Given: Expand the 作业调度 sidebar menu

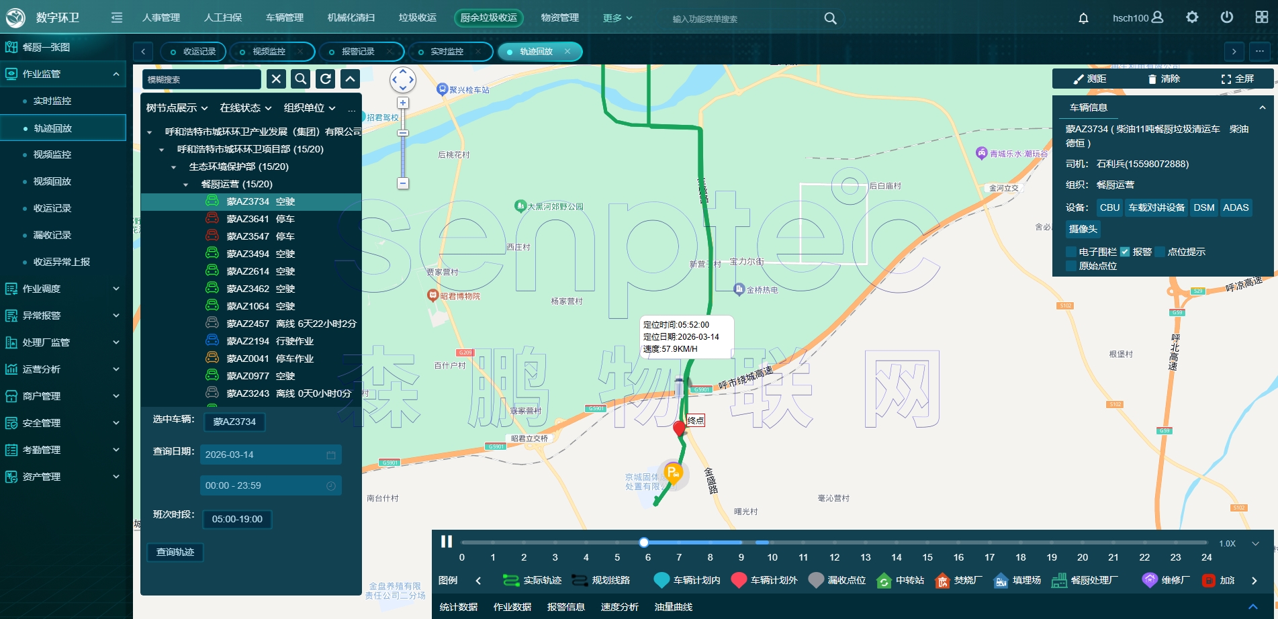Looking at the screenshot, I should tap(63, 289).
